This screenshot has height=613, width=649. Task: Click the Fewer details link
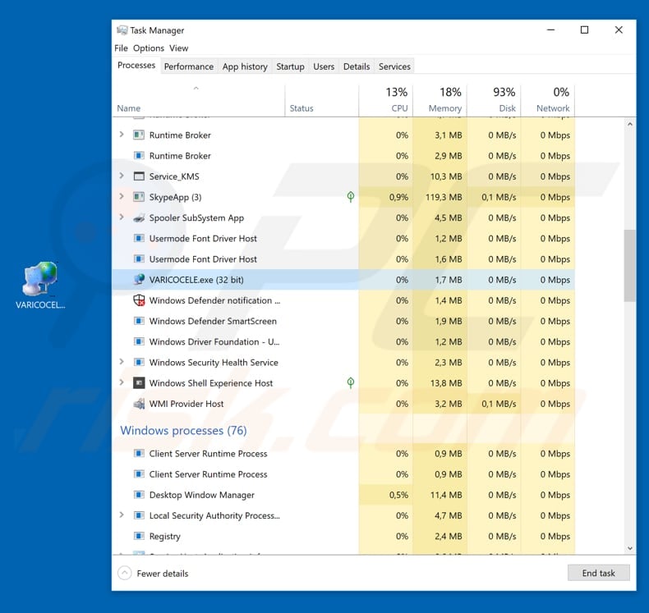[163, 574]
